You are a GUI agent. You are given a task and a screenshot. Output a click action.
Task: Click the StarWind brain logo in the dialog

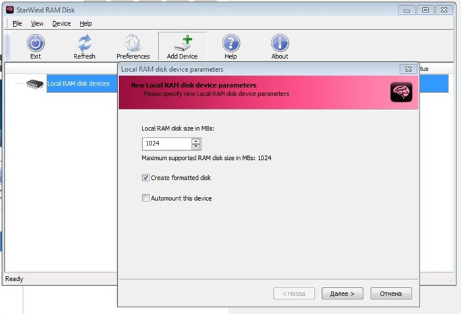pyautogui.click(x=401, y=92)
